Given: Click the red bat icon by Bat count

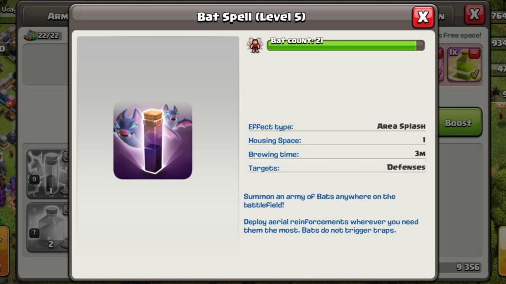Looking at the screenshot, I should [255, 45].
